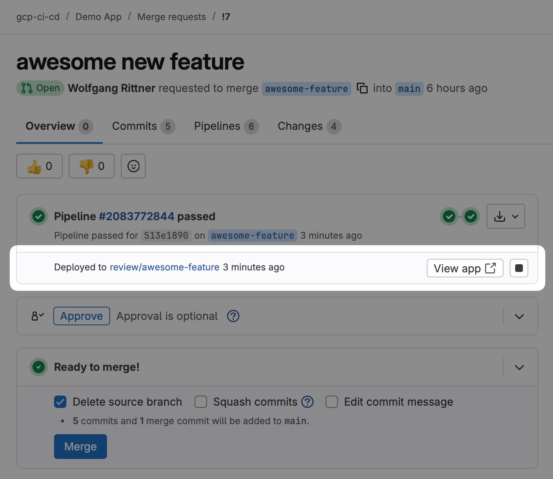The image size is (553, 479).
Task: Open the add emoji reaction picker
Action: click(133, 166)
